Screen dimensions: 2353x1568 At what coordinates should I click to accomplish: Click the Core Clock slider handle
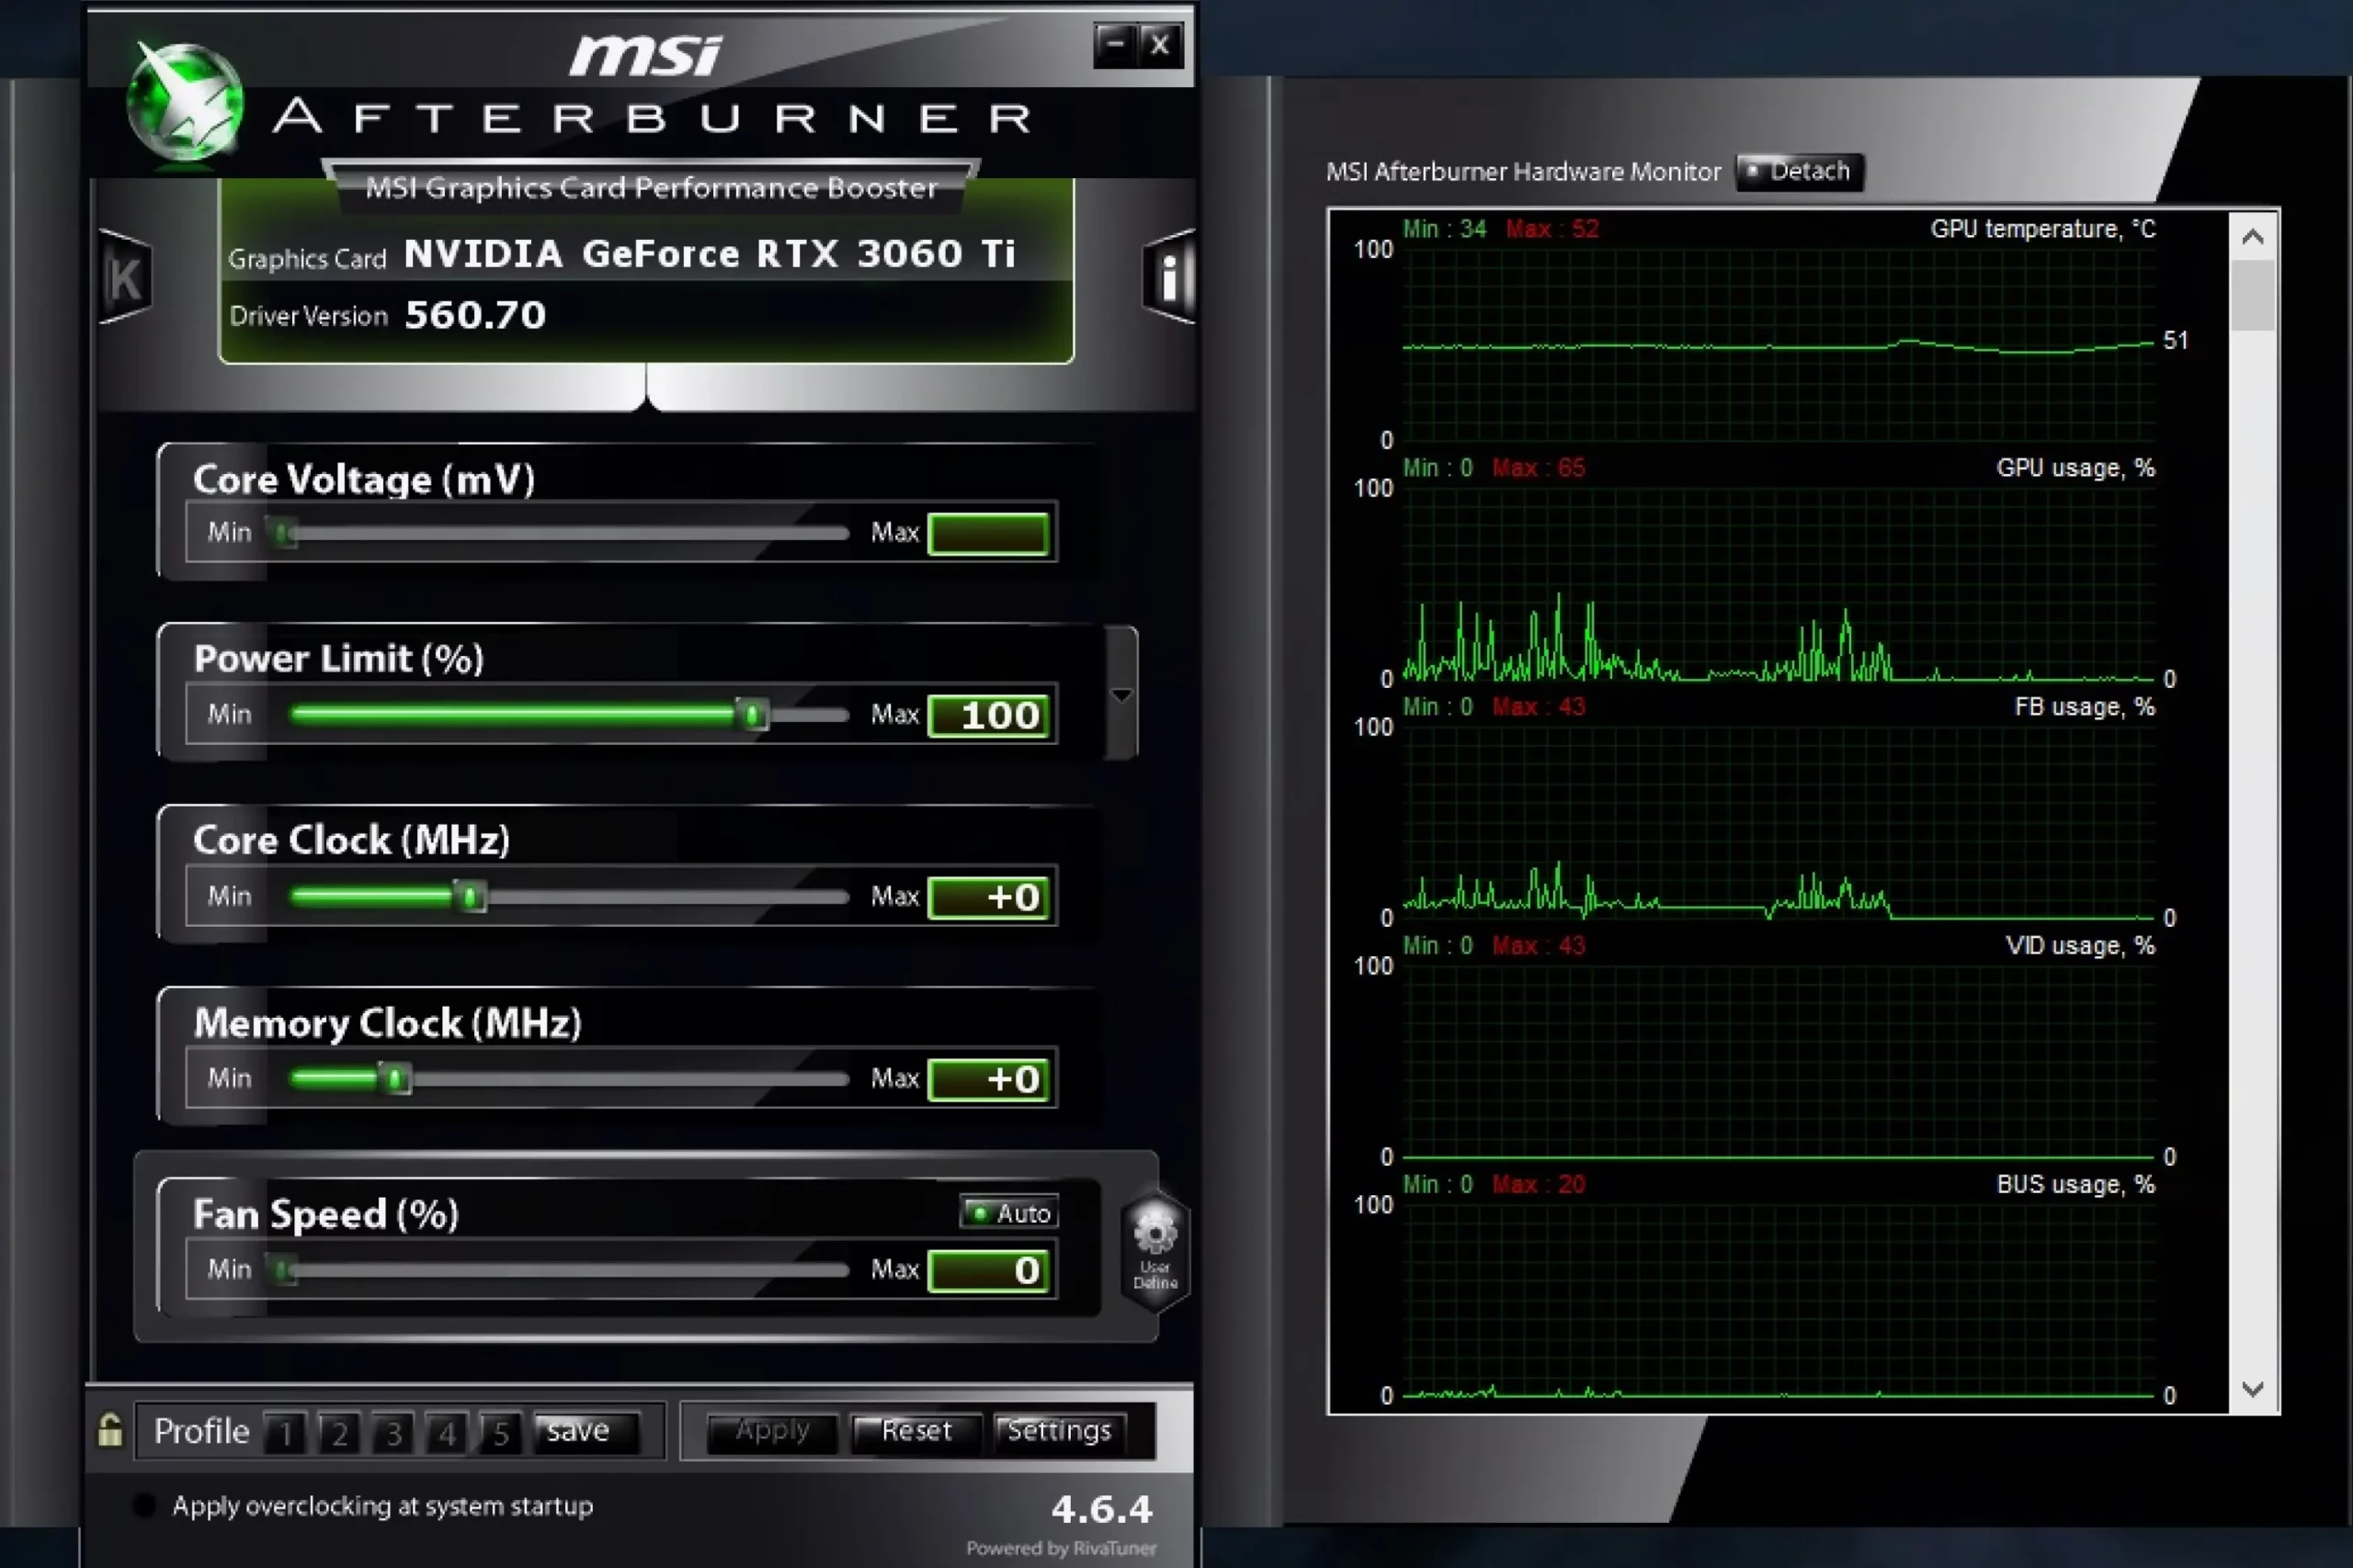471,896
